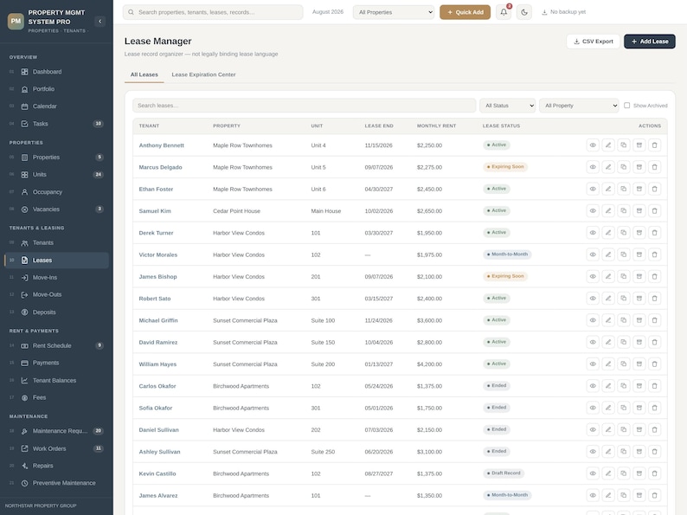Open Rent Schedule in the sidebar
This screenshot has height=515, width=687.
(56, 345)
